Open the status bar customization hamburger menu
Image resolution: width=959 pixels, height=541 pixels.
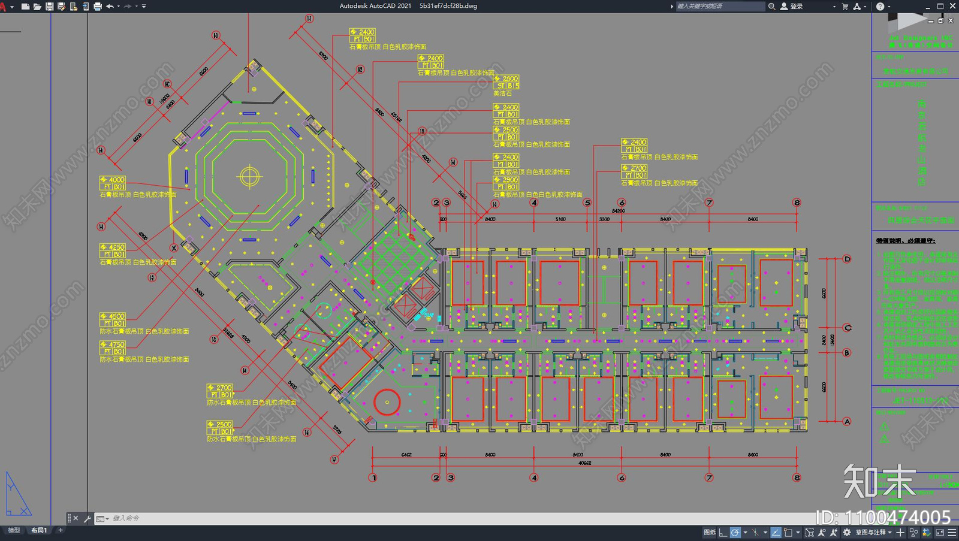[952, 532]
